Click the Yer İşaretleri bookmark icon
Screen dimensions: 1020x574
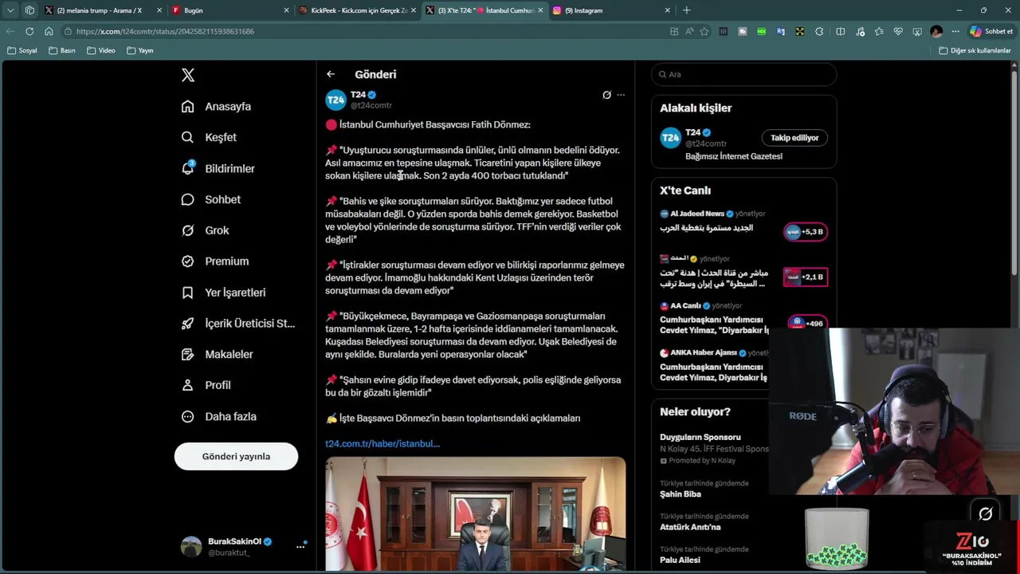point(187,293)
